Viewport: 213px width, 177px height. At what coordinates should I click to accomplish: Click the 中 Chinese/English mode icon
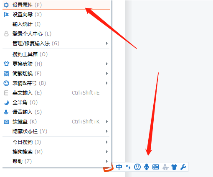(119, 167)
